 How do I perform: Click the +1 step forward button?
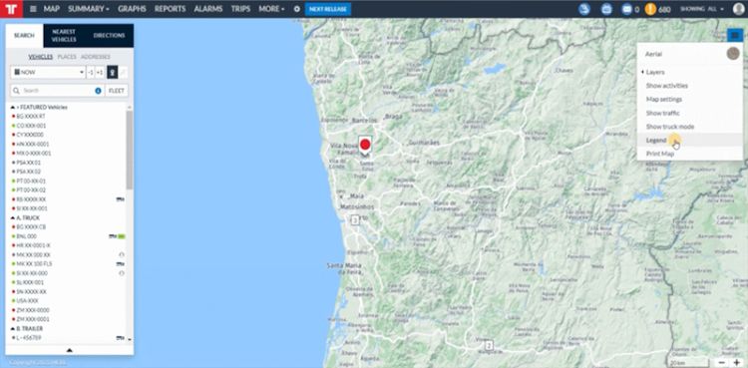pos(100,73)
